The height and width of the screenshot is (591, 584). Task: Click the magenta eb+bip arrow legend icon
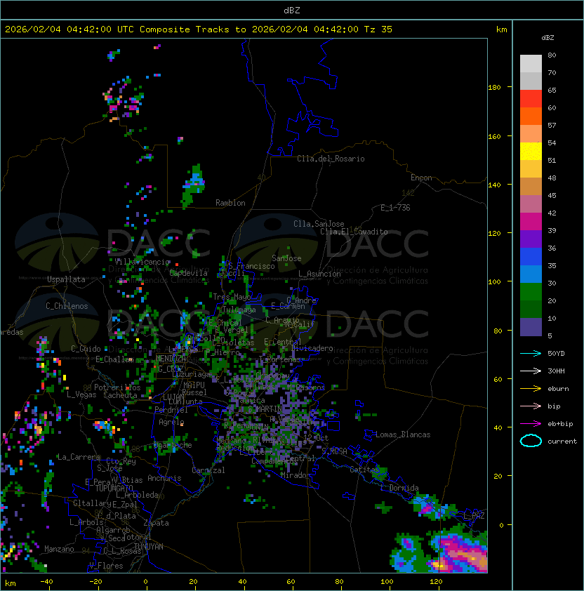pyautogui.click(x=531, y=424)
